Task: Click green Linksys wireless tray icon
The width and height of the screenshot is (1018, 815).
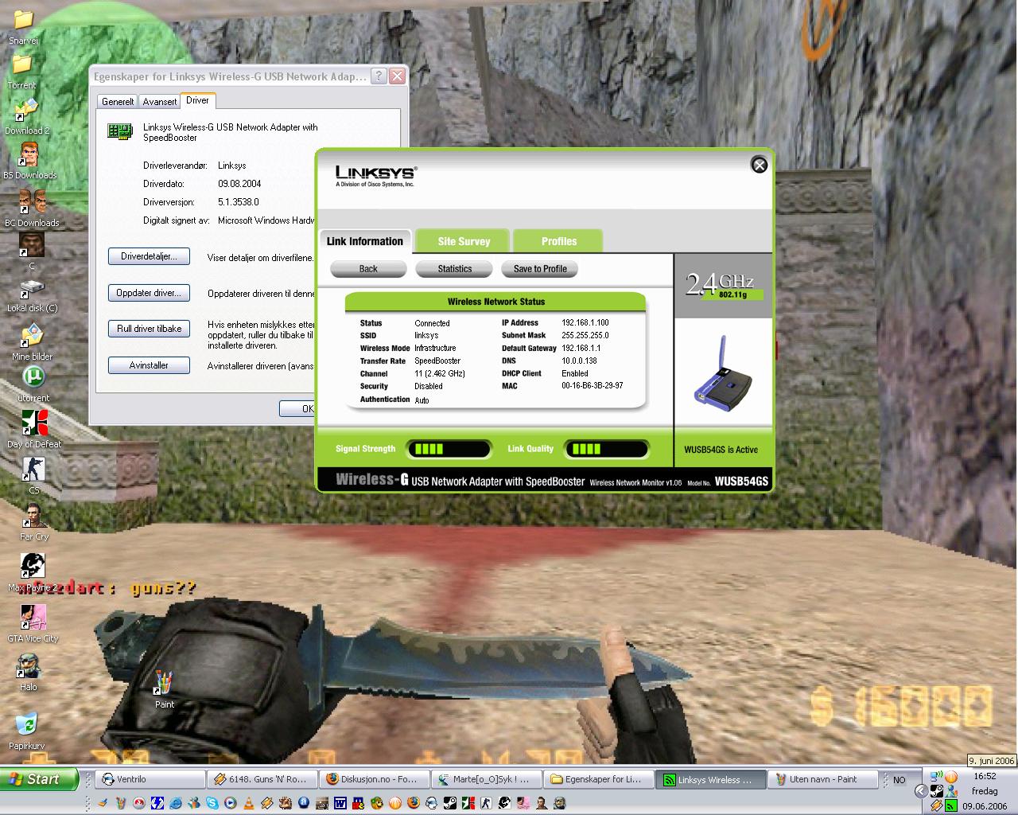Action: [951, 805]
